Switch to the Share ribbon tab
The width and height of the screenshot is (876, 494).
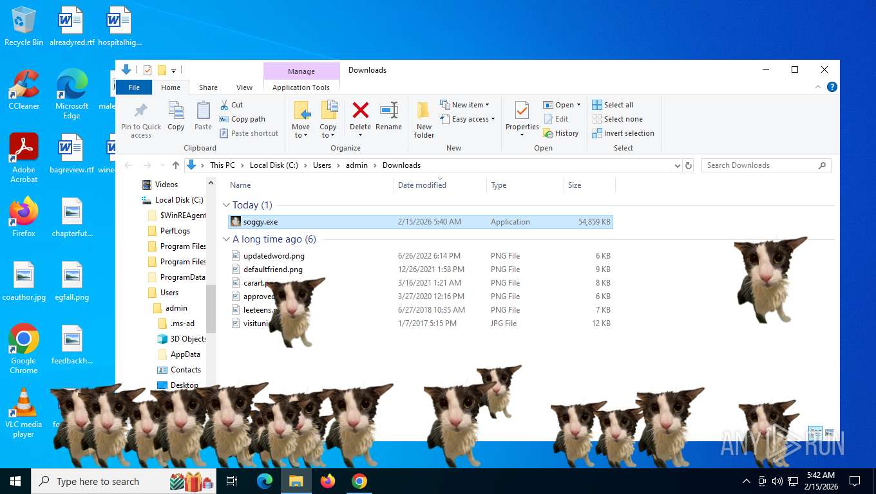click(x=208, y=87)
